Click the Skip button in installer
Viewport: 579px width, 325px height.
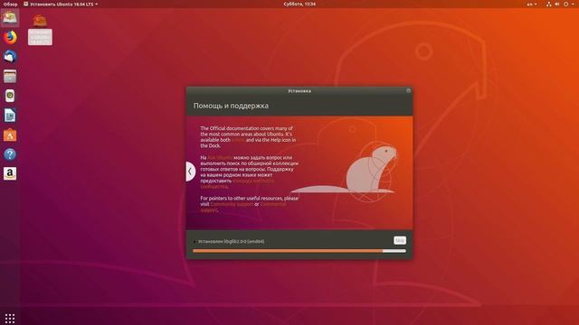point(400,240)
